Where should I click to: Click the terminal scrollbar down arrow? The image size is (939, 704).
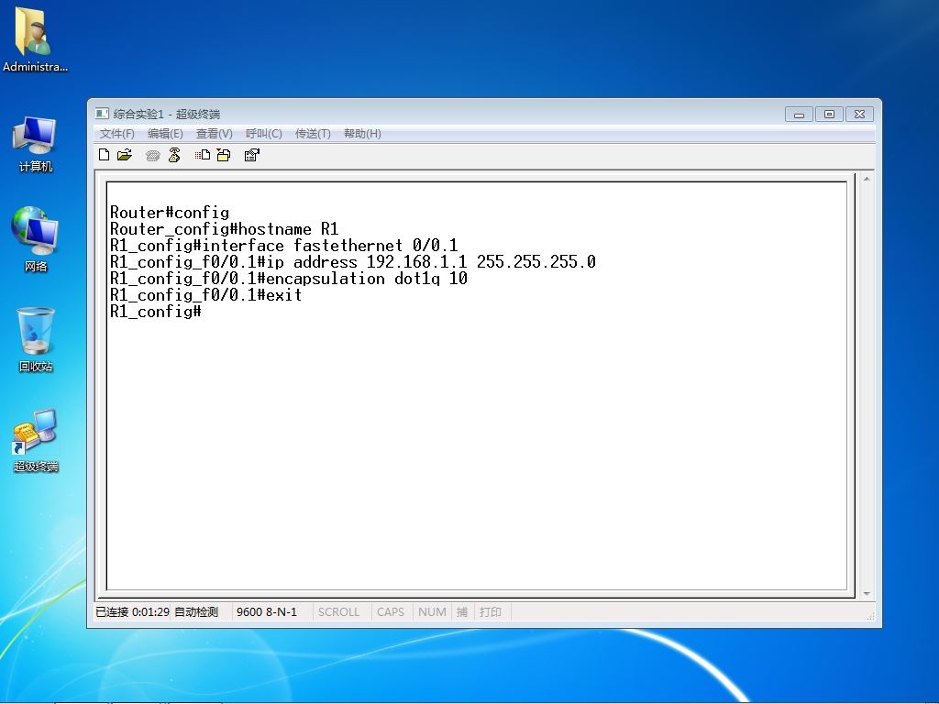pyautogui.click(x=867, y=593)
